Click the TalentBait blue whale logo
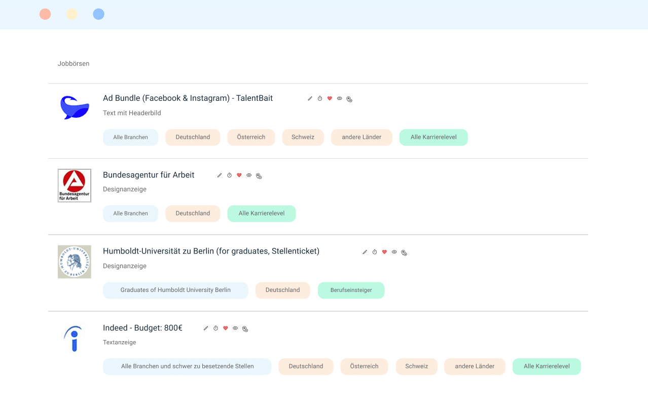 75,107
